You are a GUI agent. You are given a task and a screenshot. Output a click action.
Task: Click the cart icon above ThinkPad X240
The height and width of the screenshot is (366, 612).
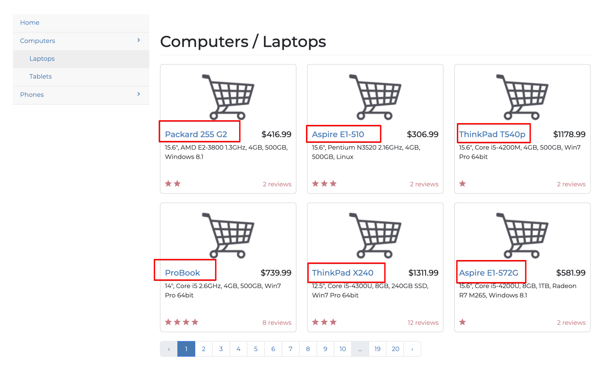[x=375, y=234]
